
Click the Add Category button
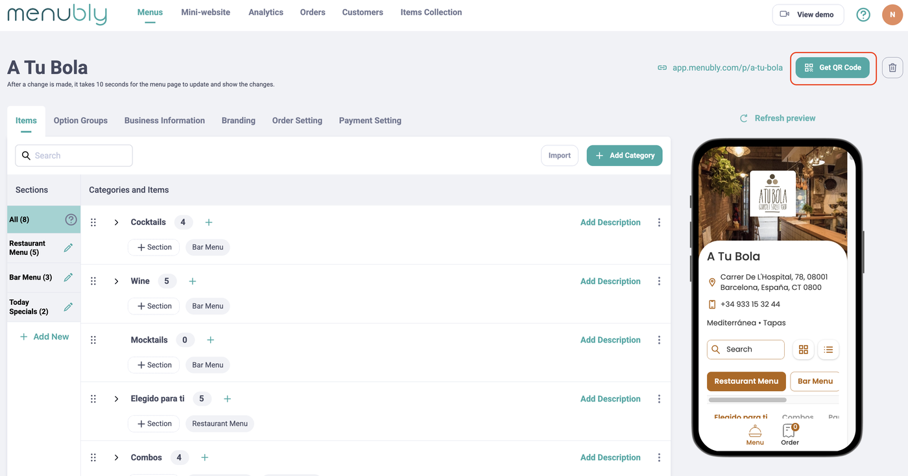click(625, 156)
